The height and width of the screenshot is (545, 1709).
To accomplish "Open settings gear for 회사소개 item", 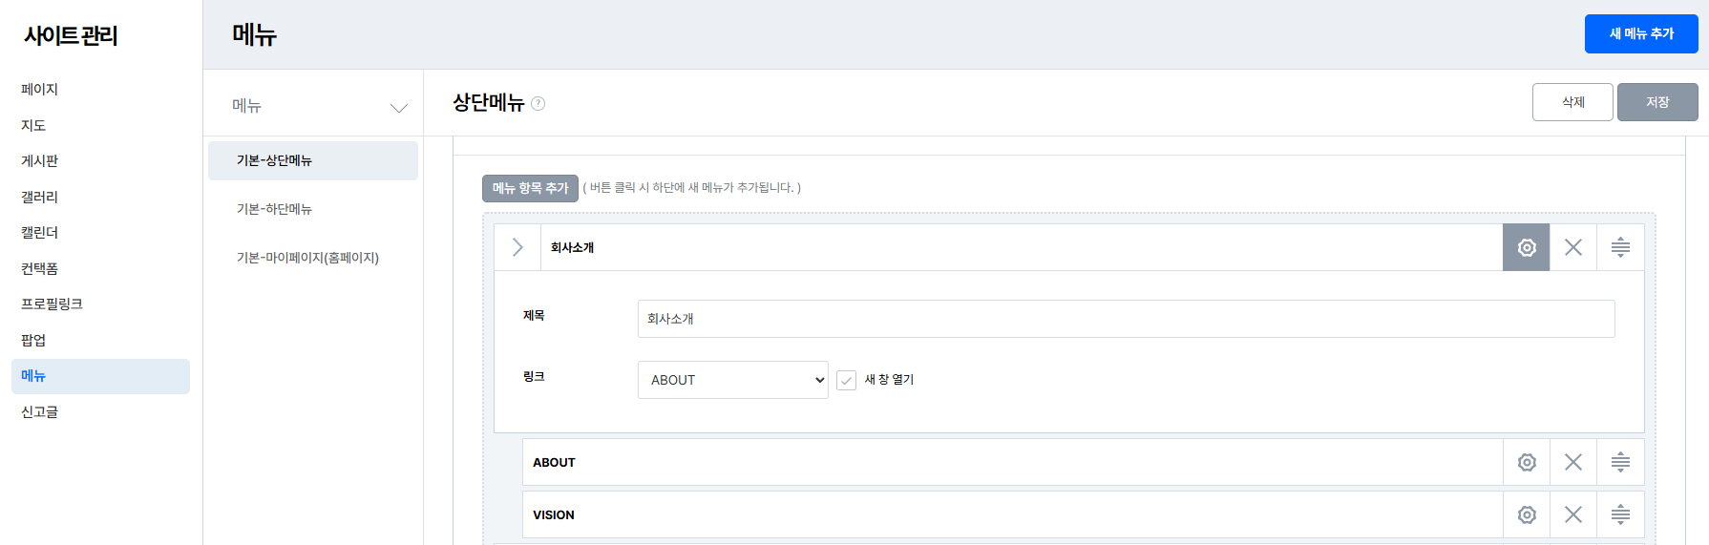I will point(1526,247).
